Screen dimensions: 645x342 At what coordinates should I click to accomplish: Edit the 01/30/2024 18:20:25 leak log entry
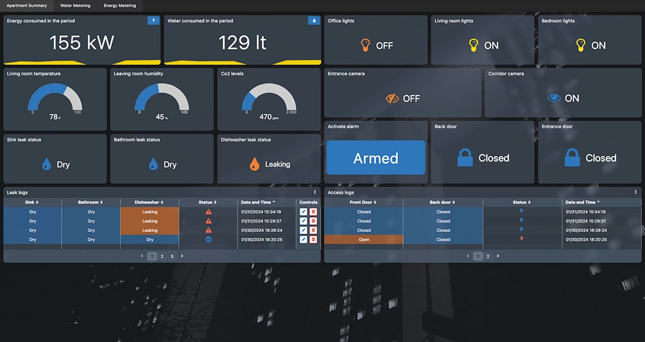point(304,240)
